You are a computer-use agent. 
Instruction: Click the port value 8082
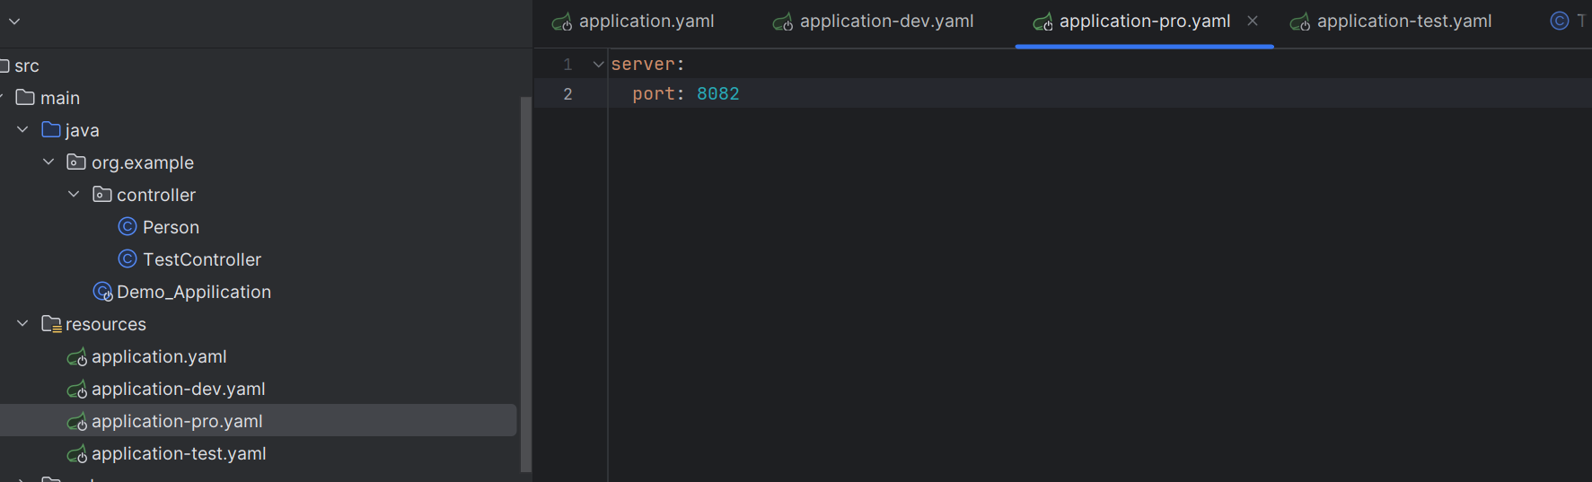[718, 93]
